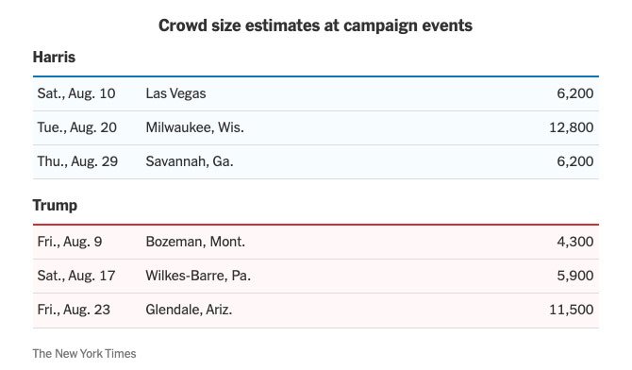Click the Las Vegas location cell
Viewport: 632px width, 370px height.
(x=175, y=93)
